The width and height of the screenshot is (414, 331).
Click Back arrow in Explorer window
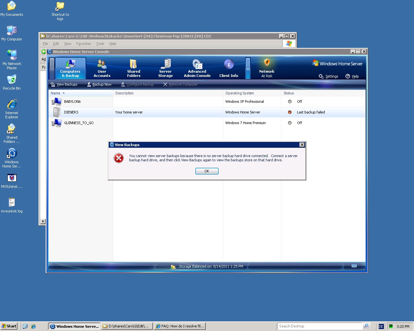click(x=44, y=52)
